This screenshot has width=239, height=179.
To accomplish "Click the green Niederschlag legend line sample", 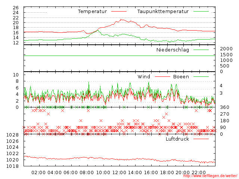I will [201, 50].
